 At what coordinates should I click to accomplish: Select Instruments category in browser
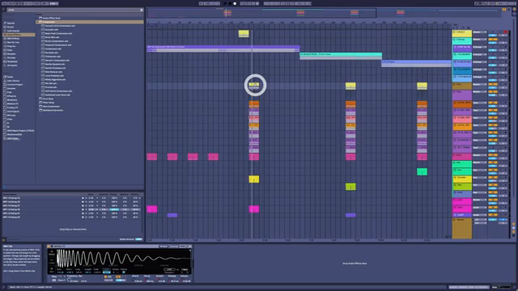[13, 31]
